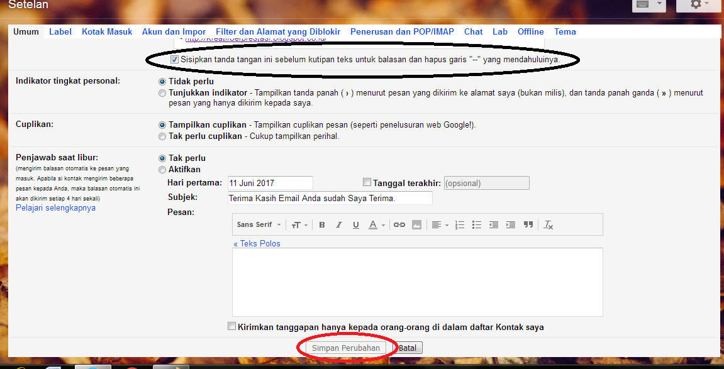Select the remove formatting icon
The image size is (724, 369).
[x=548, y=224]
